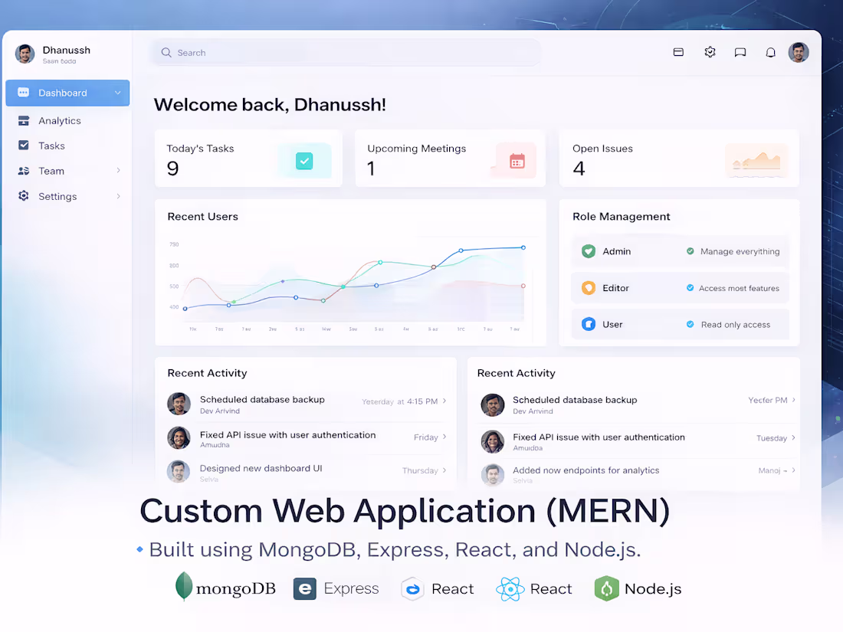Viewport: 843px width, 632px height.
Task: Click the green checkmark on Today's Tasks card
Action: pos(304,161)
